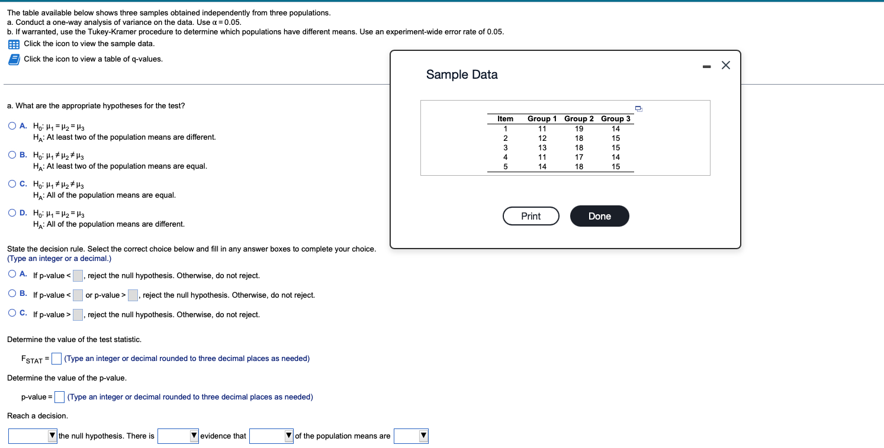Click the Print button in Sample Data dialog
The height and width of the screenshot is (448, 884).
click(531, 215)
